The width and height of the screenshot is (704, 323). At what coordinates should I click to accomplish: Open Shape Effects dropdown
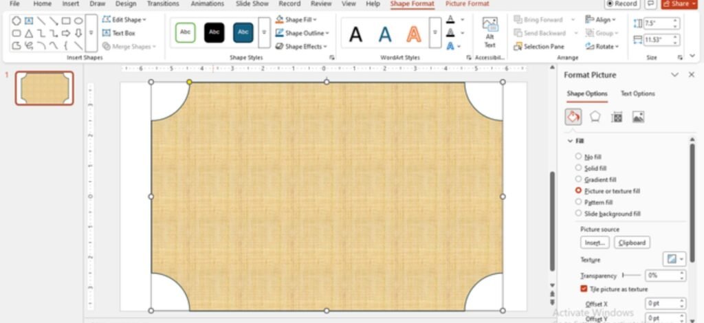point(301,46)
